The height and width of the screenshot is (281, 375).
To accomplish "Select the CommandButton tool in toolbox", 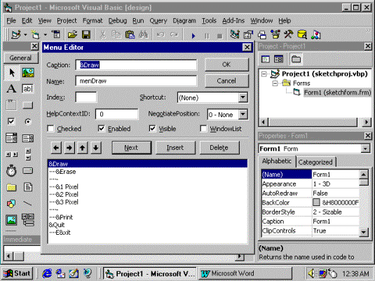I will pos(28,105).
